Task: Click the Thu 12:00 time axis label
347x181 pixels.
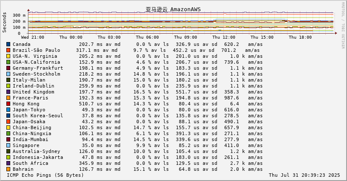Action: pos(224,37)
